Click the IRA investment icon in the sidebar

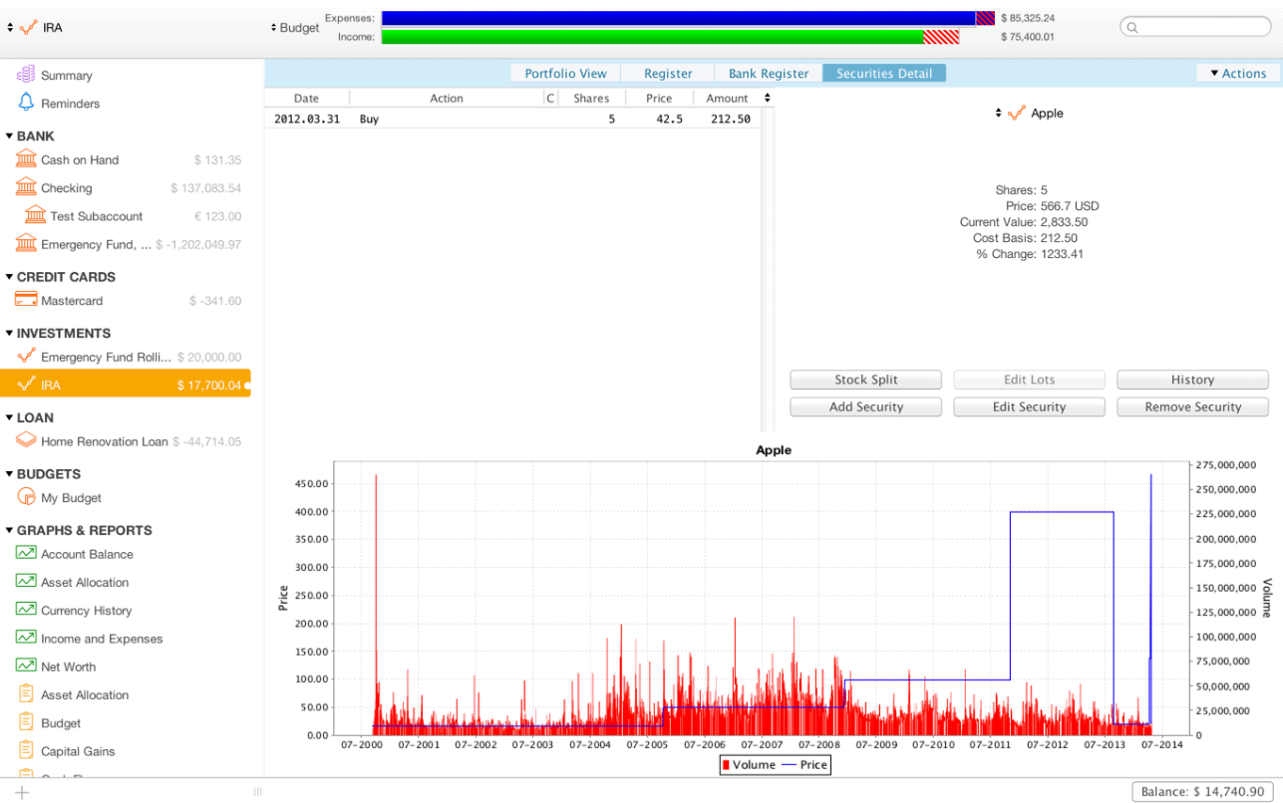point(26,384)
